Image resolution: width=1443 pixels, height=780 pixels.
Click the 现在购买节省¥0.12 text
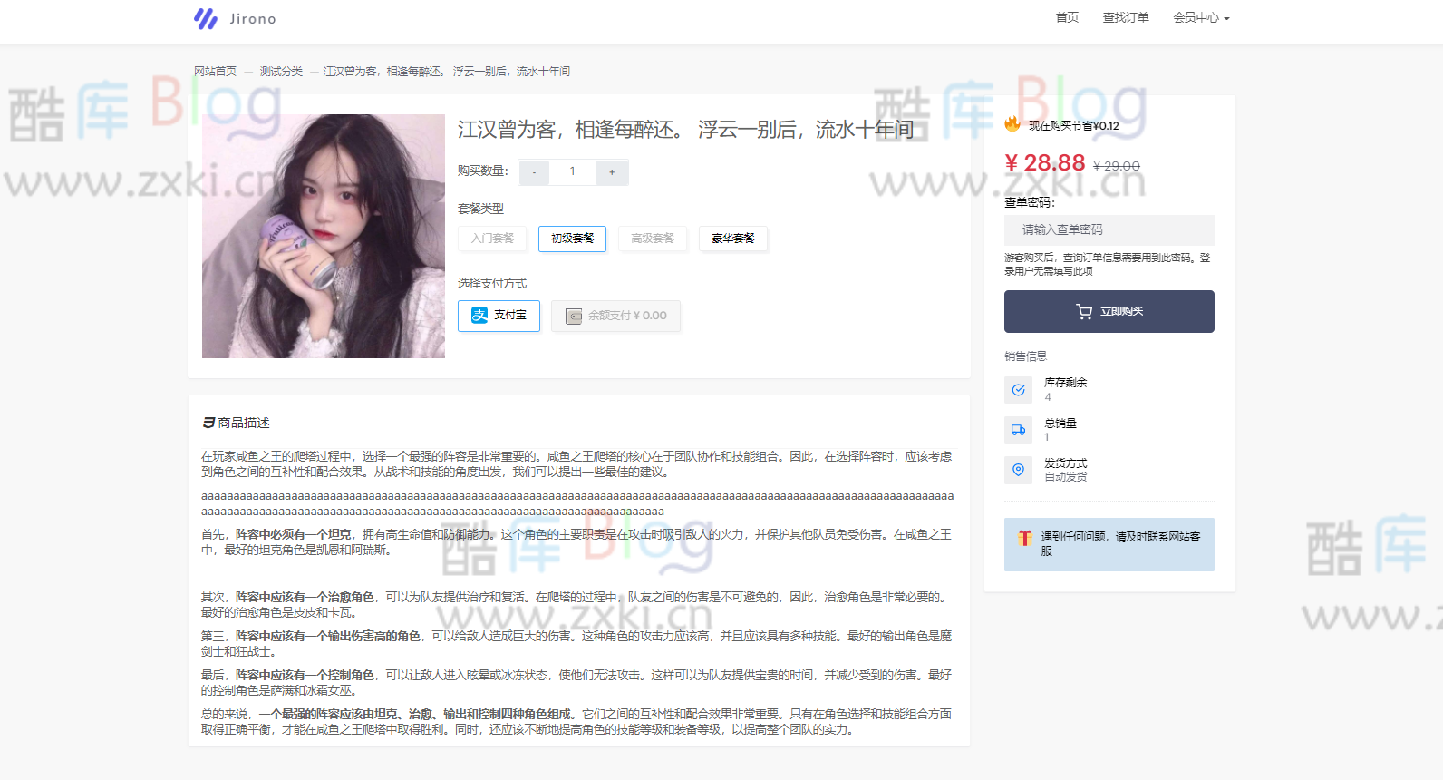(x=1074, y=126)
